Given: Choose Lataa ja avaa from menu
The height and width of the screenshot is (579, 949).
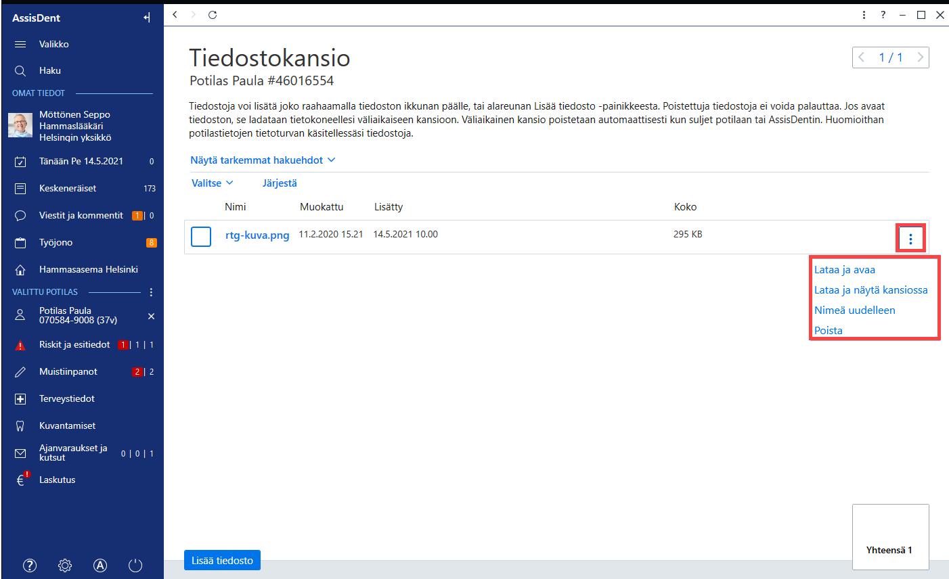Looking at the screenshot, I should 845,270.
